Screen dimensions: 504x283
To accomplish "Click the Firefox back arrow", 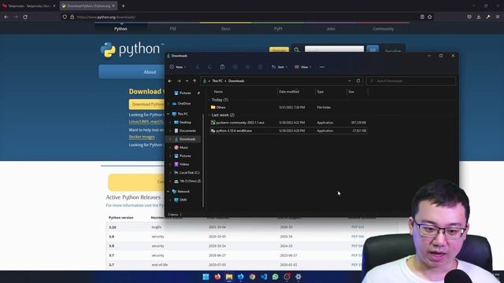I will point(6,17).
